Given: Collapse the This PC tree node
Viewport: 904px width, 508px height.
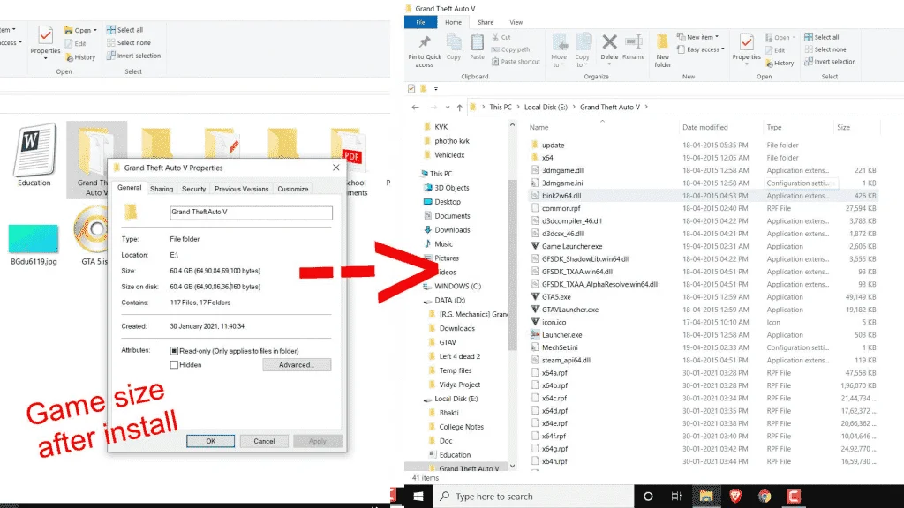Looking at the screenshot, I should 418,174.
